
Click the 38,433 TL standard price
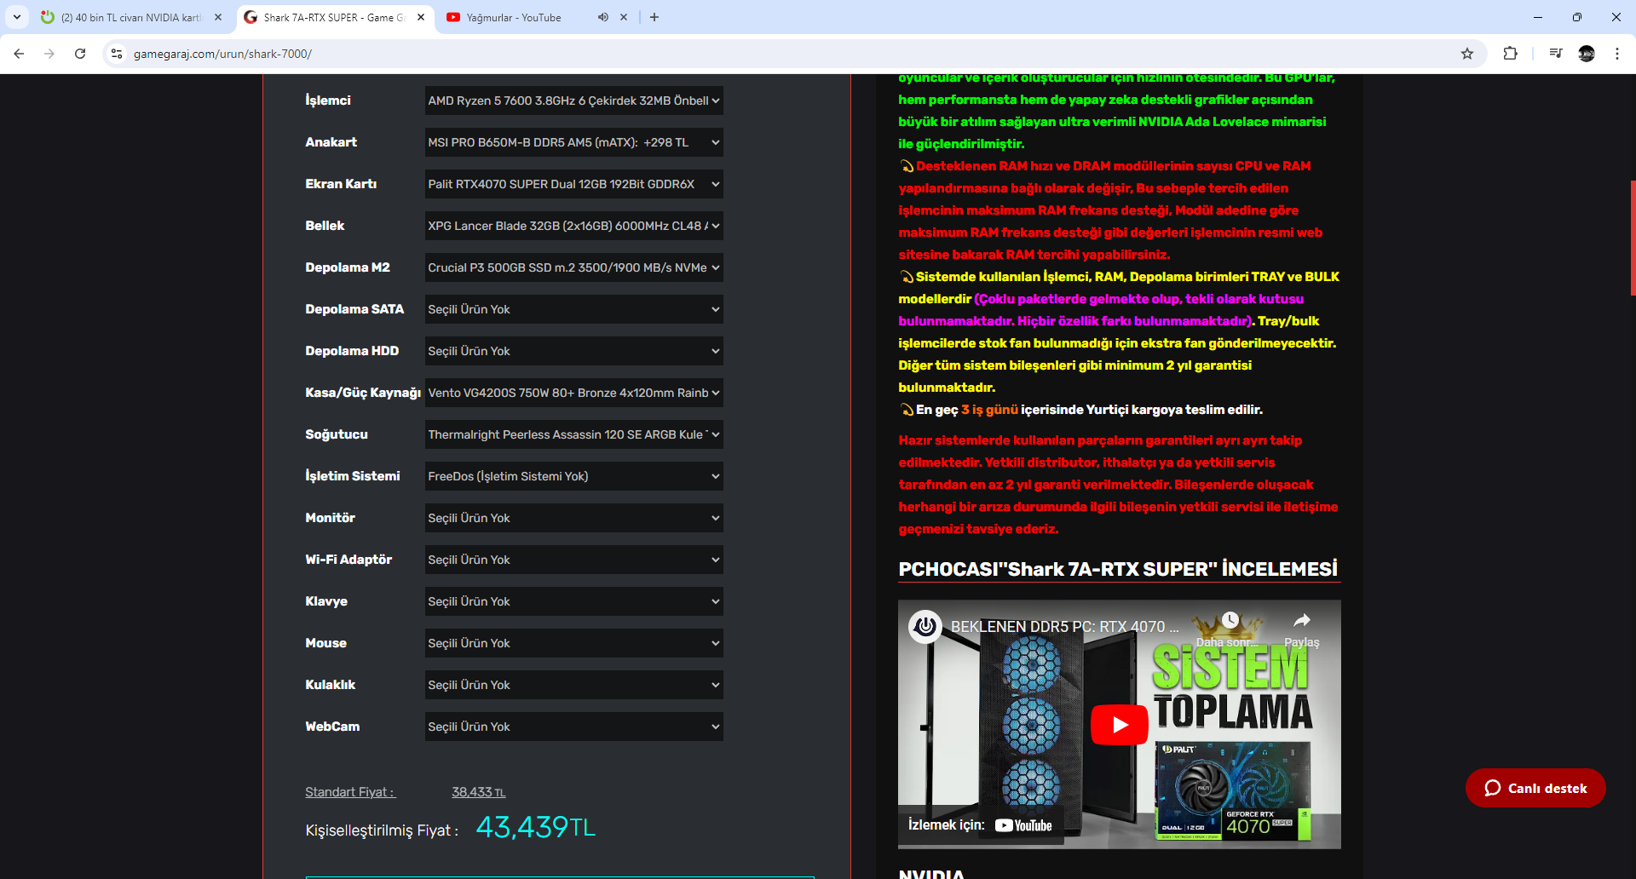(479, 792)
